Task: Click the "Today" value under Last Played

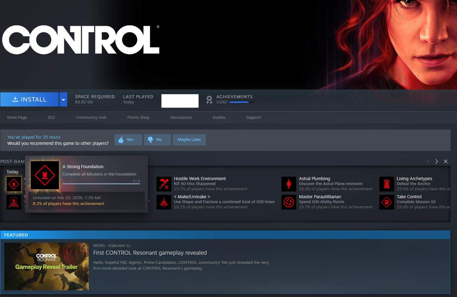Action: click(129, 102)
